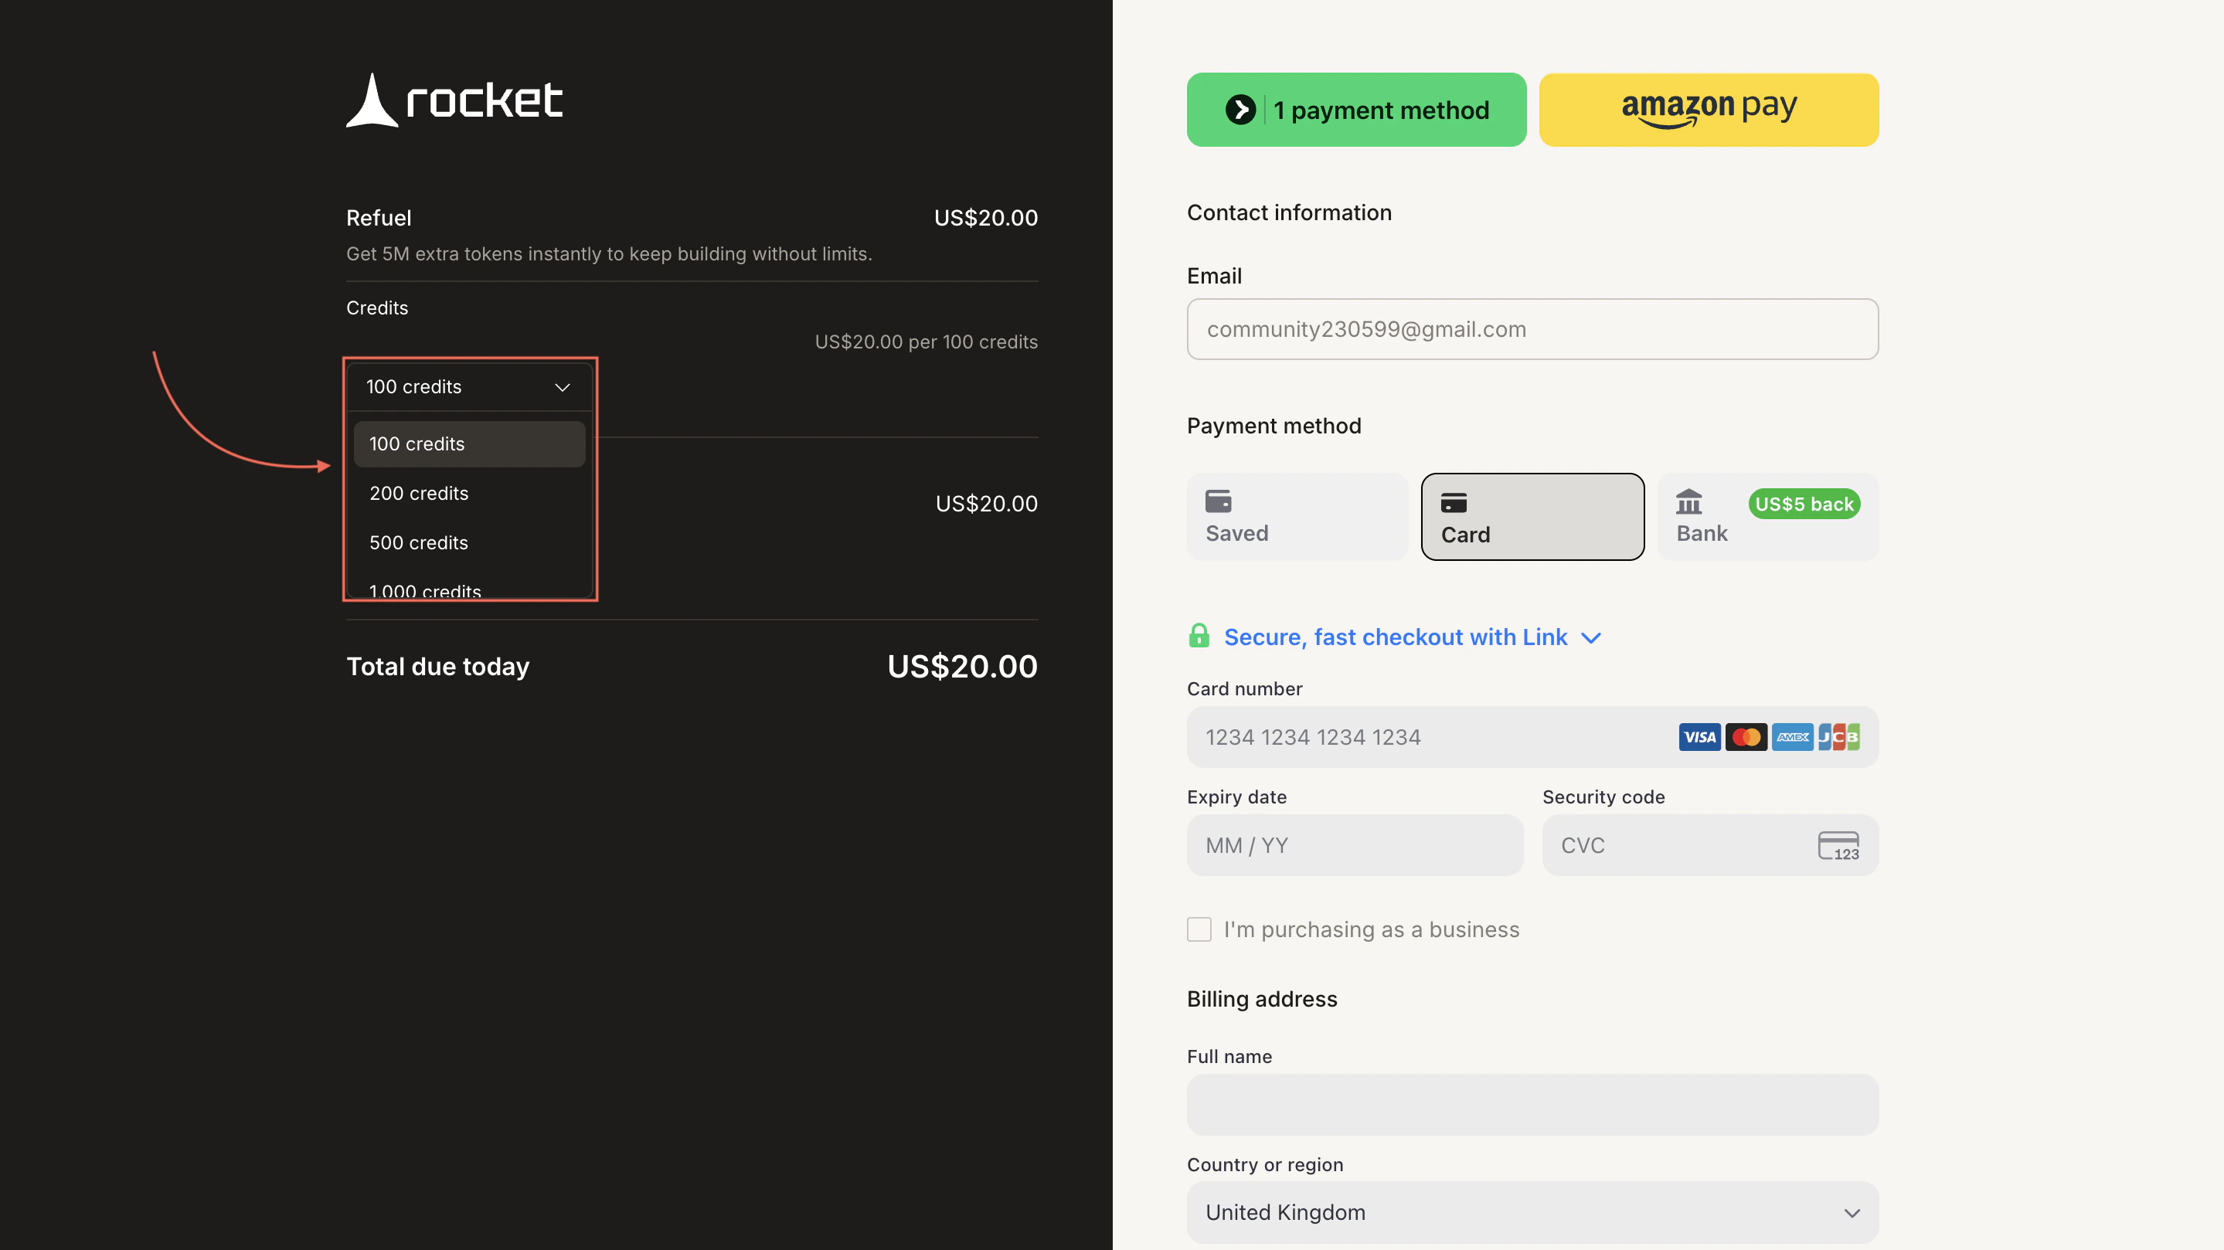Enable the I'm purchasing as a business checkbox
The image size is (2224, 1250).
pyautogui.click(x=1199, y=929)
